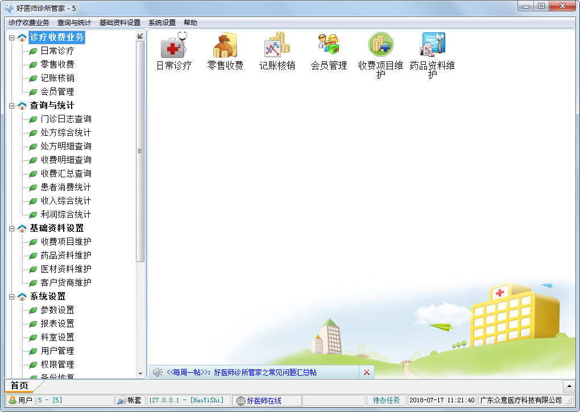Open the 诊疗收费业务 menu

(x=29, y=23)
